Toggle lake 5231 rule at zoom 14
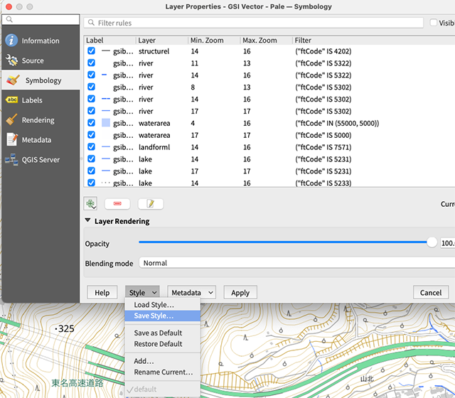The image size is (455, 398). point(91,159)
